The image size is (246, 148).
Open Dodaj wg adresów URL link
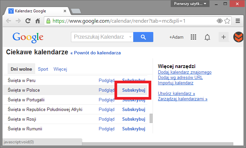(x=180, y=78)
